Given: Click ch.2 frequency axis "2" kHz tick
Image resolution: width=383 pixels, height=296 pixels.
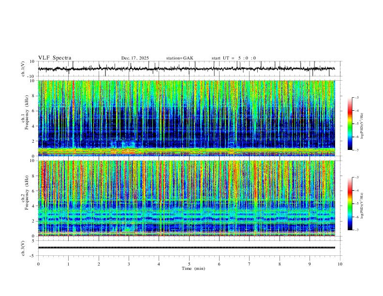Looking at the screenshot, I should point(34,221).
